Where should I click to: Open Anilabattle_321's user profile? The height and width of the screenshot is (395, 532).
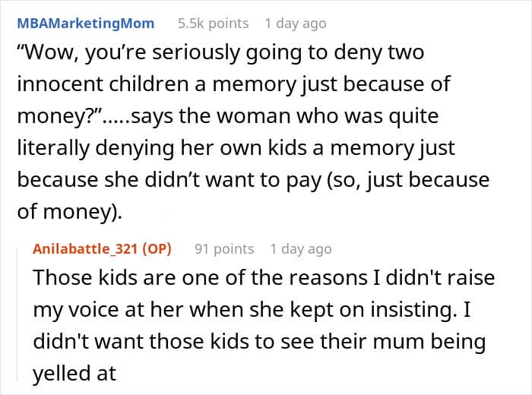click(85, 249)
